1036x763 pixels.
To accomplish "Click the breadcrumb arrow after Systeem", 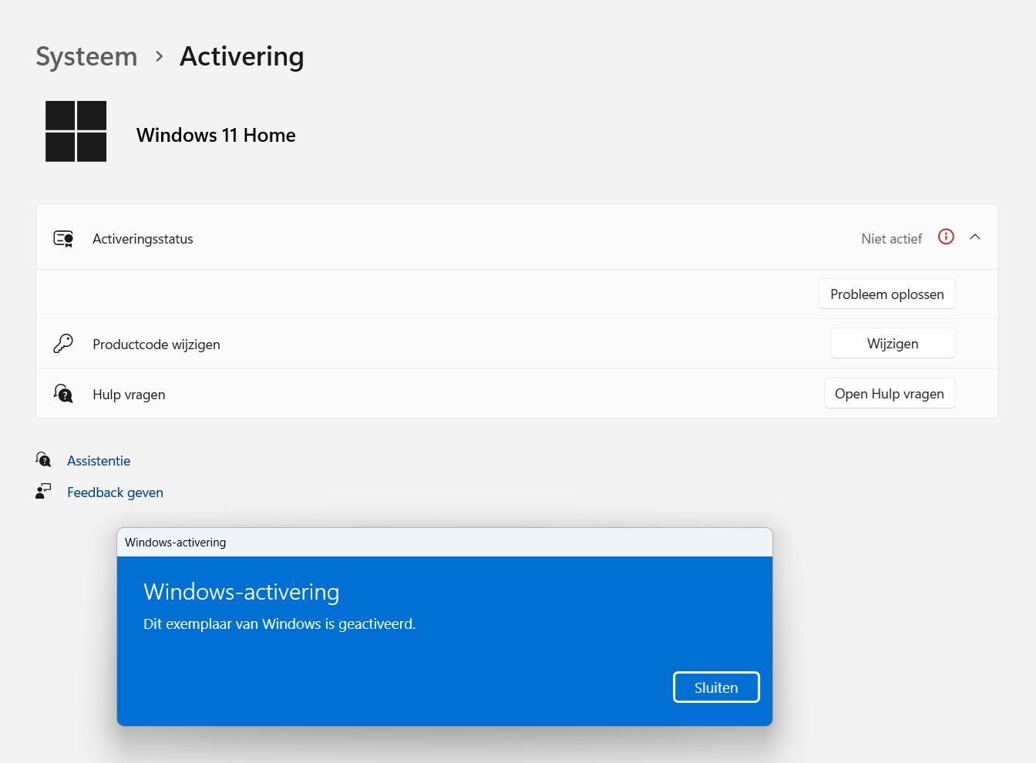I will pyautogui.click(x=159, y=56).
